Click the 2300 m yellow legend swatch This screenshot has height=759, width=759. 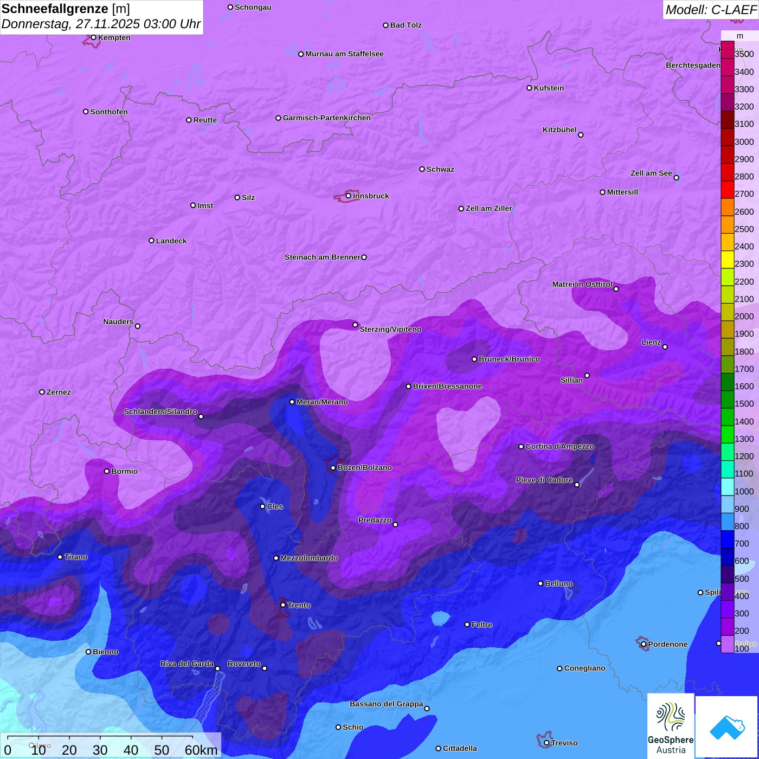tap(728, 259)
